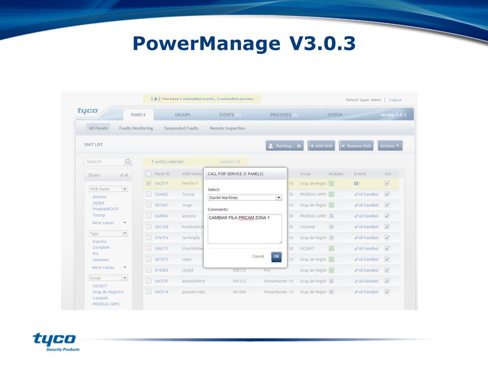The width and height of the screenshot is (488, 366).
Task: Select the Suspended Faults sub-tab
Action: point(181,128)
